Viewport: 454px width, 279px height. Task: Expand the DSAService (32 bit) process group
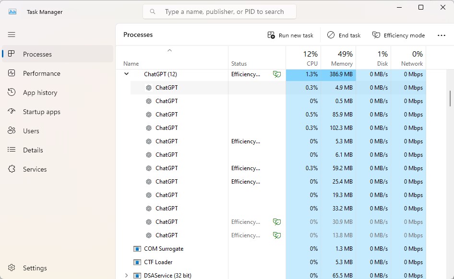pos(127,276)
